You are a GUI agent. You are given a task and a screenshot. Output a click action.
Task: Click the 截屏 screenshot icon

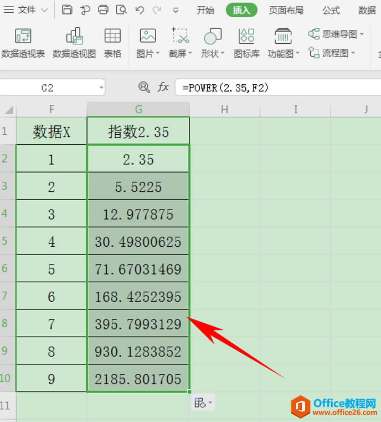click(181, 35)
